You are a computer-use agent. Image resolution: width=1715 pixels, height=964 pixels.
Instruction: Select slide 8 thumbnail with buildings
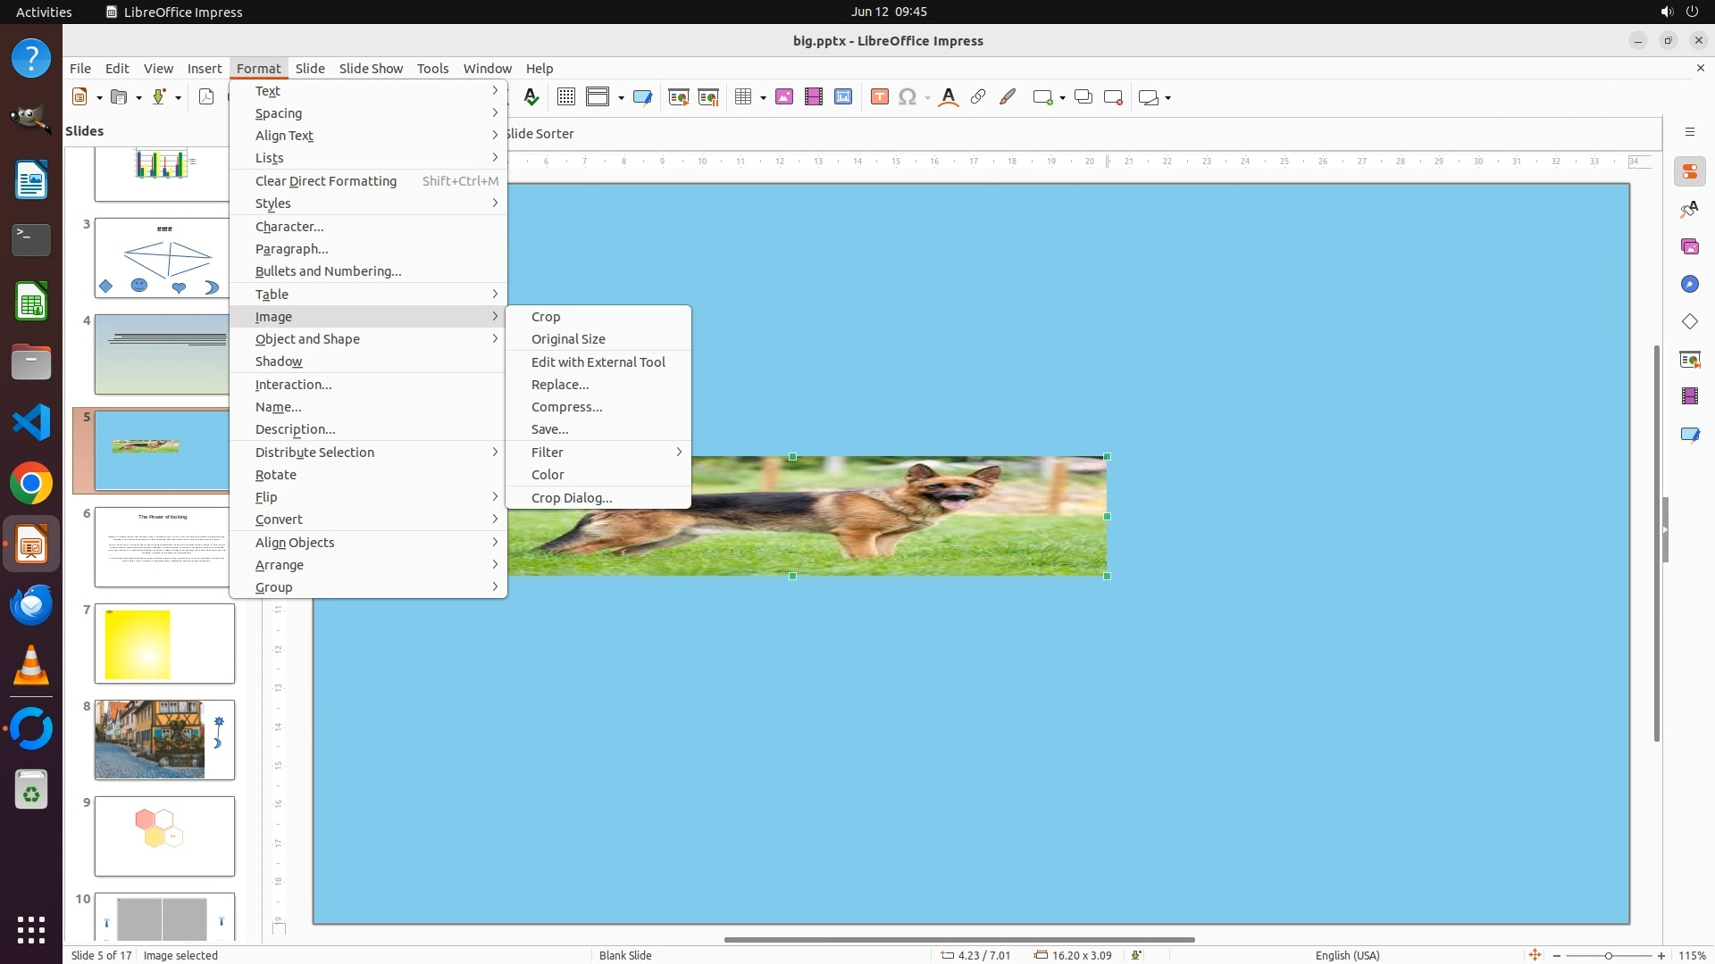click(164, 740)
